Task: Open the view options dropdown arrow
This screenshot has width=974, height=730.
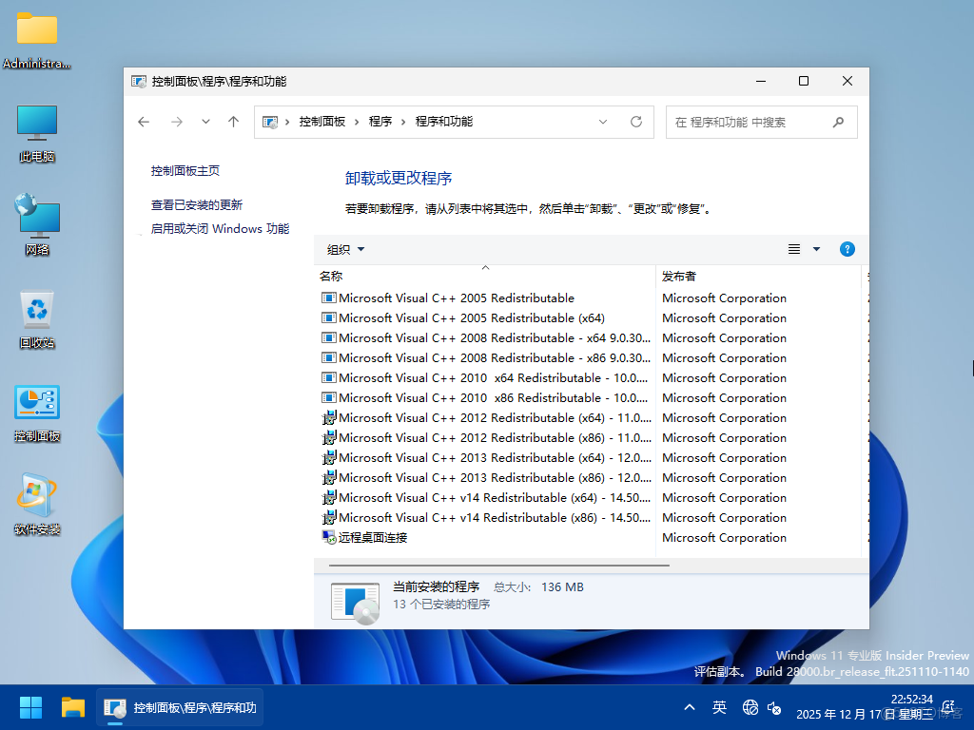Action: coord(815,249)
